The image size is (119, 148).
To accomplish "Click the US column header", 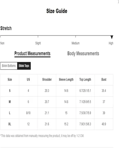I will coord(28,80).
